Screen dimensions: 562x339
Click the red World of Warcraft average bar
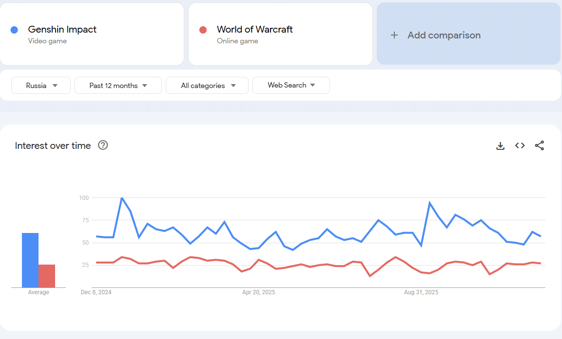(x=47, y=276)
